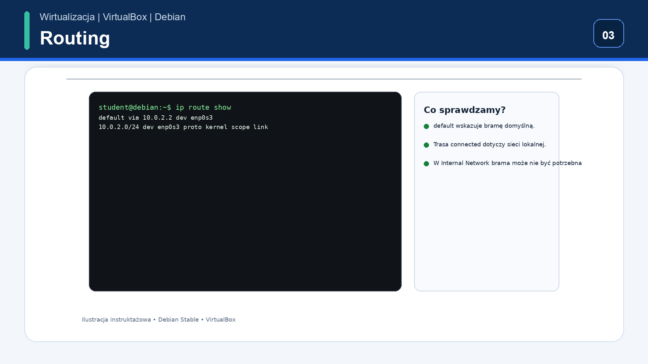Click the breadcrumb 'Wirtualizacja | VirtualBox | Debian'
Screen dimensions: 648x364
click(113, 17)
